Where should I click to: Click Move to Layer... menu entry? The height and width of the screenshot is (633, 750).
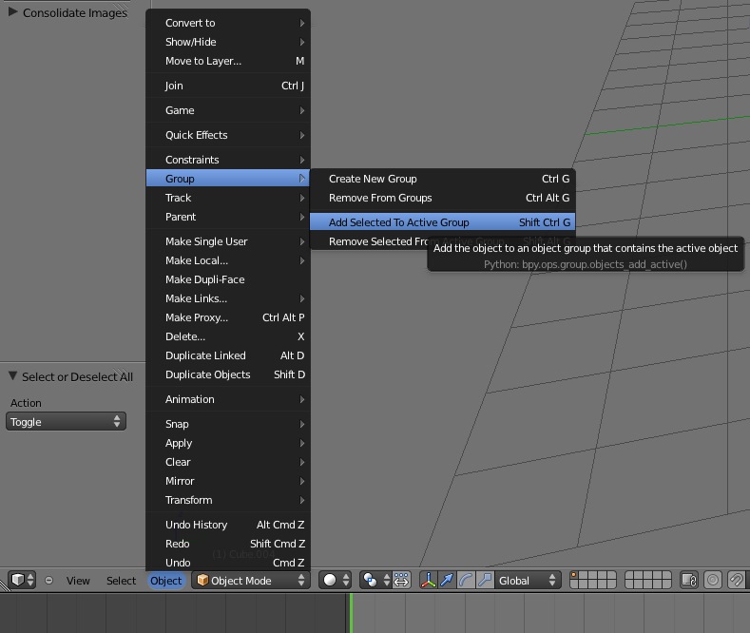click(228, 61)
